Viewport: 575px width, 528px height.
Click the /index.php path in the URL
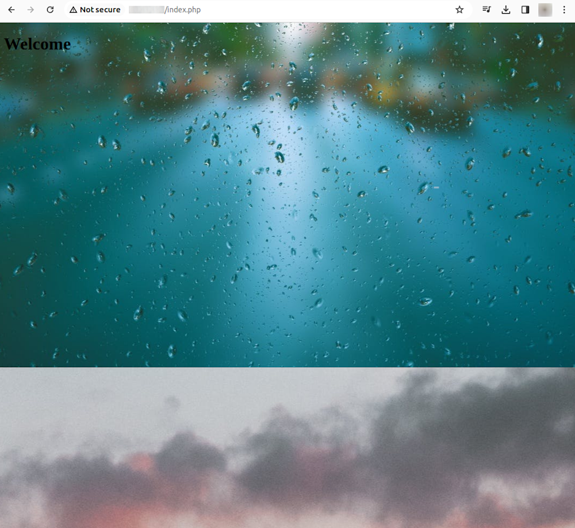coord(182,10)
